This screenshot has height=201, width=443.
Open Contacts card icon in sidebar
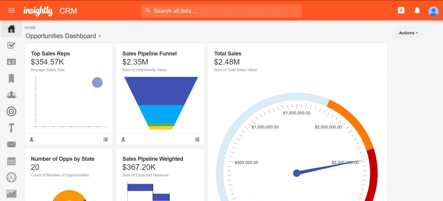[x=11, y=62]
